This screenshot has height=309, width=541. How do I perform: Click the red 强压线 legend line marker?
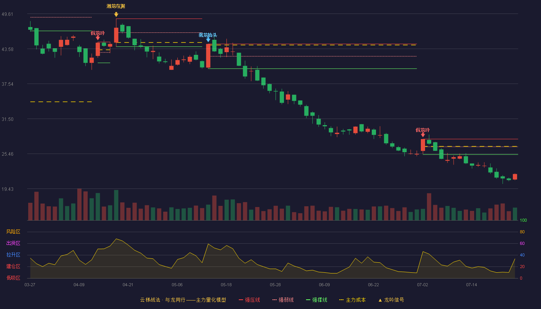241,300
